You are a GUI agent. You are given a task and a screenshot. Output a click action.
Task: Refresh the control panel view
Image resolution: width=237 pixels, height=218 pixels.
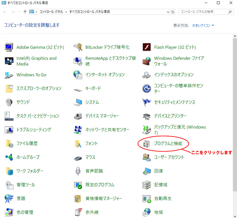click(173, 12)
